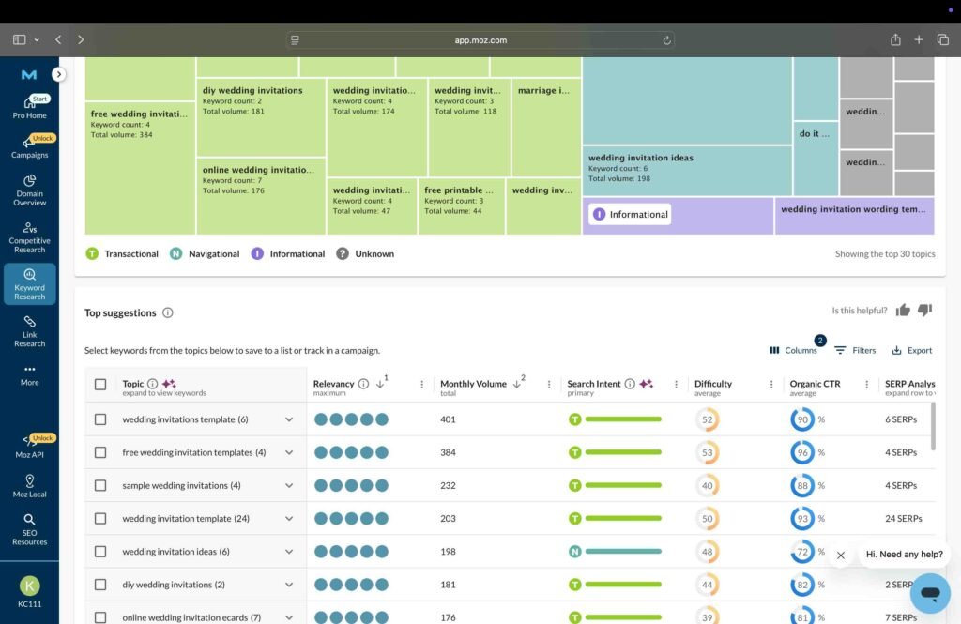Screen dimensions: 961x624
Task: Click the Columns button
Action: coord(793,350)
